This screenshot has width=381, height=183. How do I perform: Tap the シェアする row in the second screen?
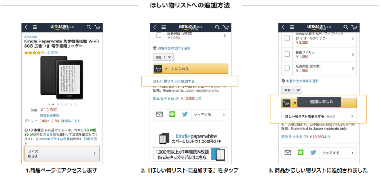209,115
